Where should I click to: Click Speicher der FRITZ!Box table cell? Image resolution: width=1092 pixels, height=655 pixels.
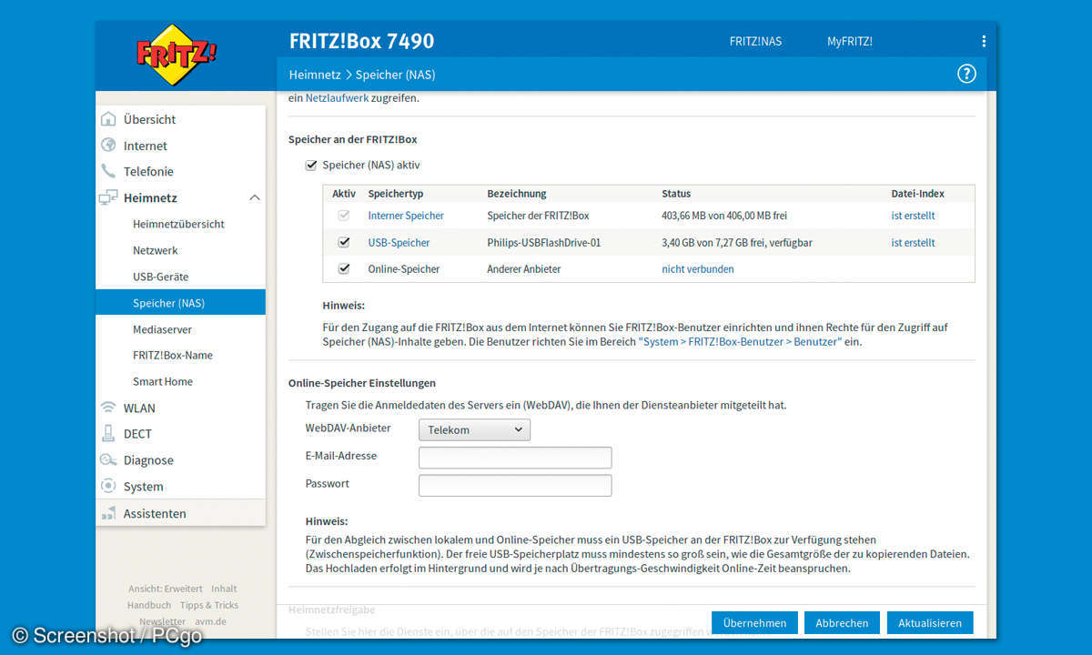(x=538, y=216)
